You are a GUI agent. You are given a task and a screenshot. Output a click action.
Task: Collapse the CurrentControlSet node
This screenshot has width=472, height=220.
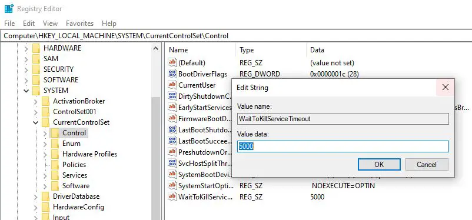pyautogui.click(x=35, y=122)
